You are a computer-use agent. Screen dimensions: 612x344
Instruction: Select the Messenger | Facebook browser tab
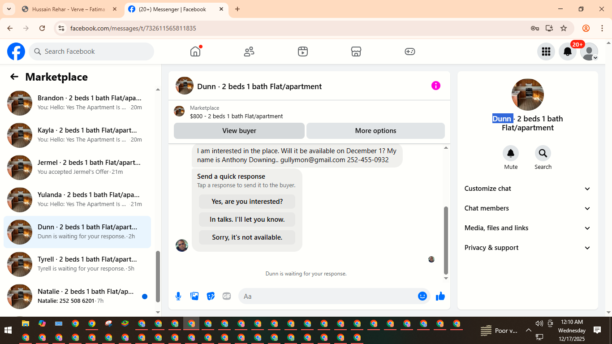pos(177,9)
